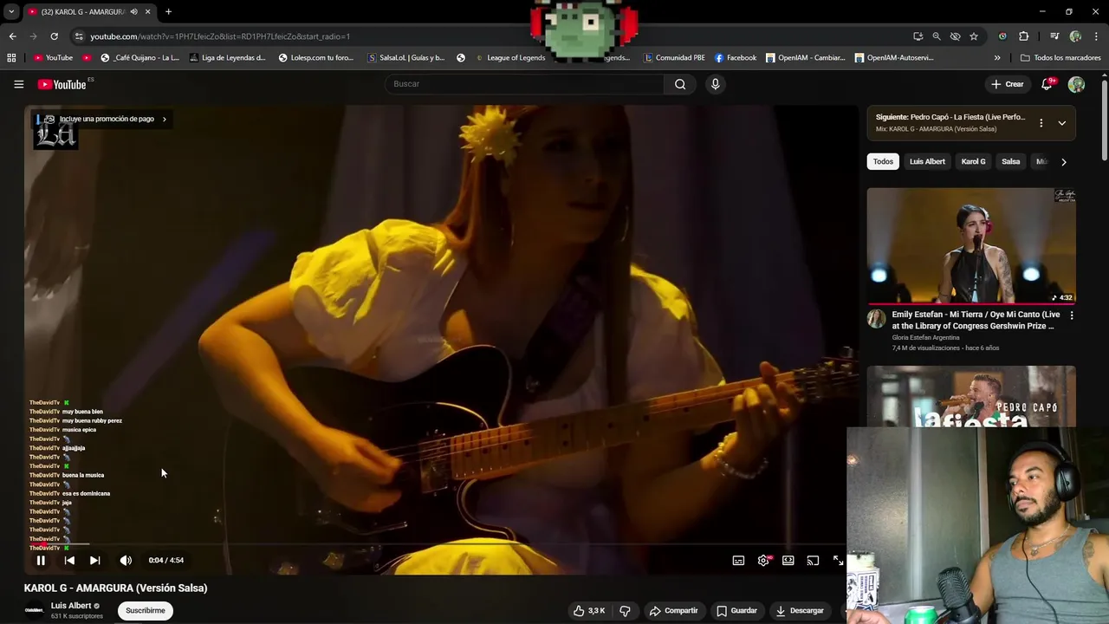Select the Karol G filter chip

pos(973,161)
